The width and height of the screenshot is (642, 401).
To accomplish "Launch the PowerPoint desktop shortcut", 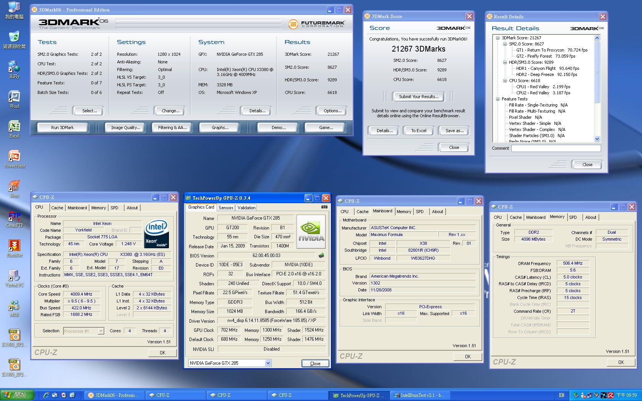I will point(14,159).
